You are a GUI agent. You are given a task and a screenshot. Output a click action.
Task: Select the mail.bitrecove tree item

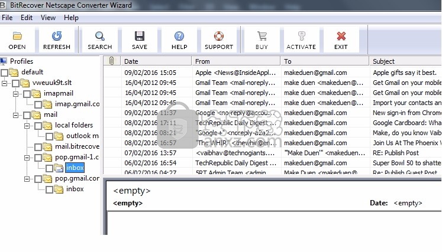78,146
